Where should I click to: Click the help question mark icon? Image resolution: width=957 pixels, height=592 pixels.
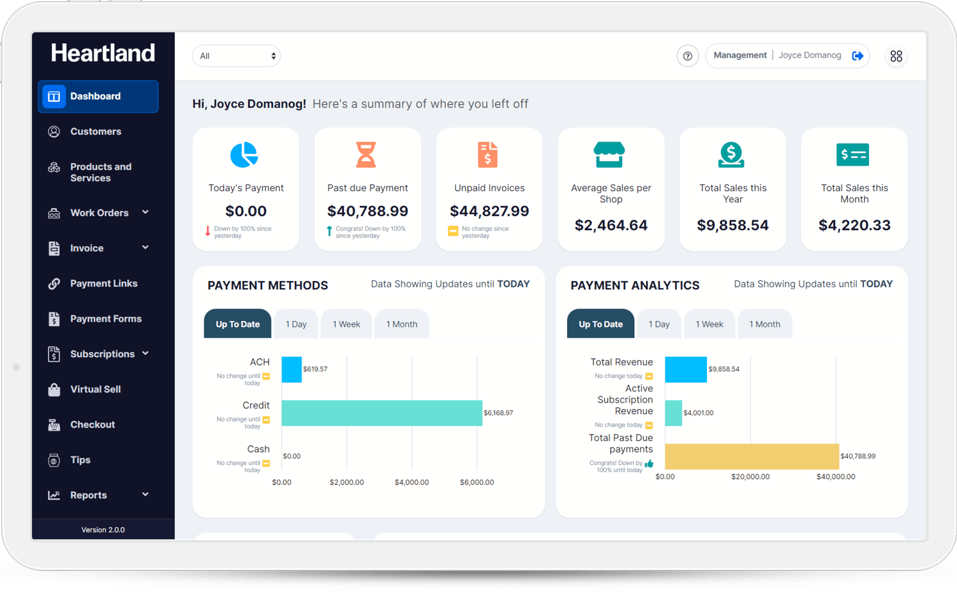(x=687, y=56)
